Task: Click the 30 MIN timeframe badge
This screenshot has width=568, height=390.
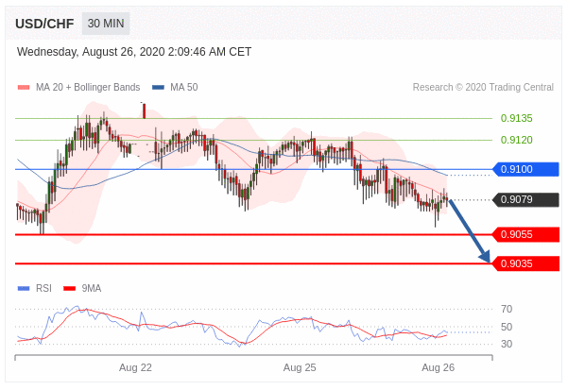Action: (106, 24)
